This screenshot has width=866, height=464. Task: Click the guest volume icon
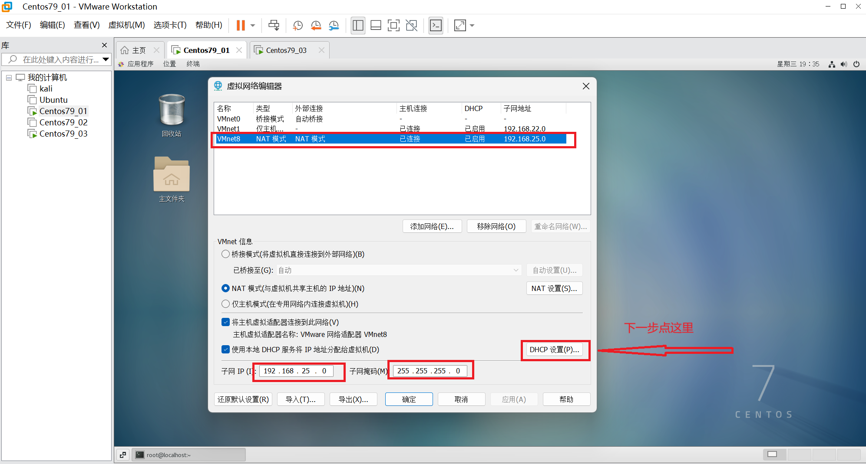point(843,64)
